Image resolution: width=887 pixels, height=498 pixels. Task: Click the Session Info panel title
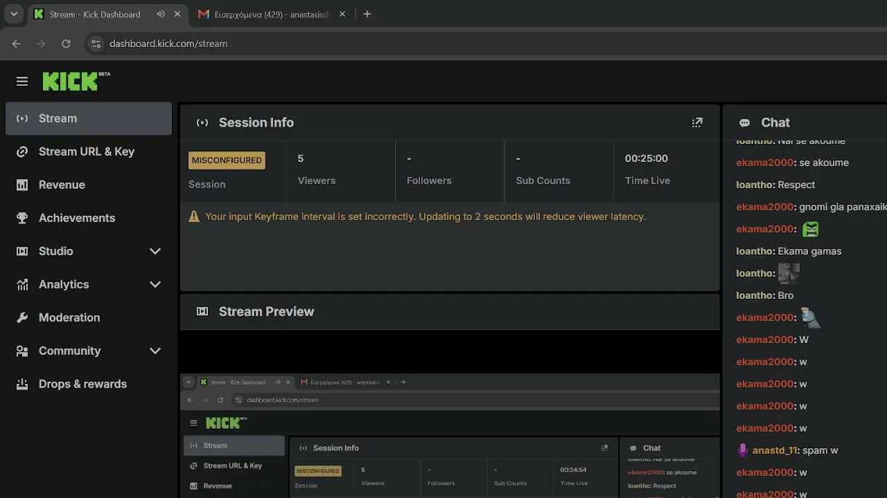click(x=256, y=122)
